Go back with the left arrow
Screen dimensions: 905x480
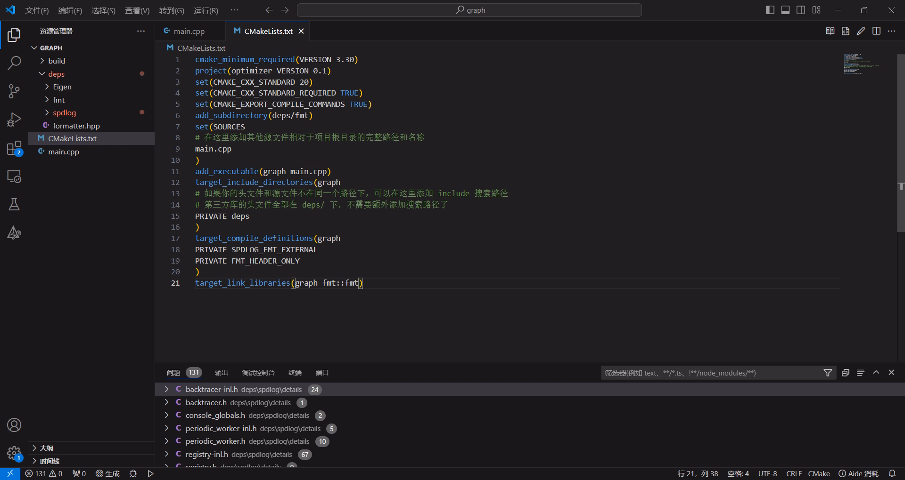coord(269,10)
